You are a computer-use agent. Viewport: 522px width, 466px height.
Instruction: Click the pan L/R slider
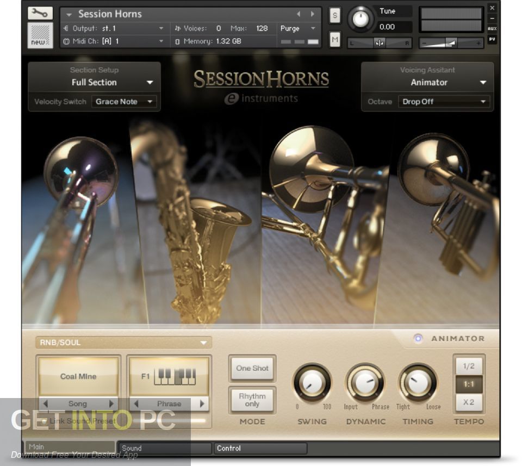point(379,43)
